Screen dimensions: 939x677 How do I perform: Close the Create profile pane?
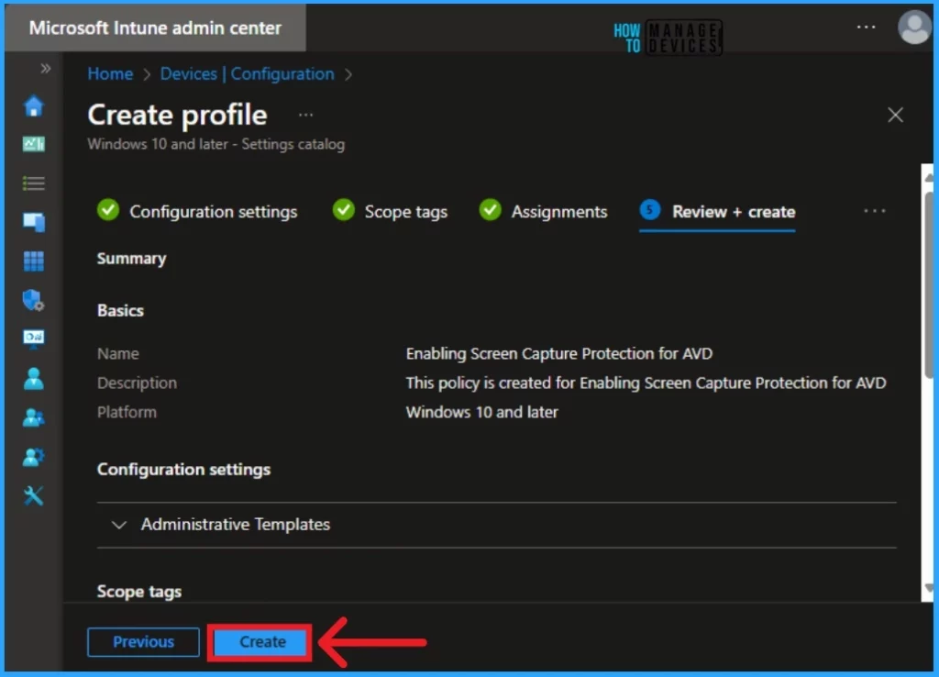[895, 115]
